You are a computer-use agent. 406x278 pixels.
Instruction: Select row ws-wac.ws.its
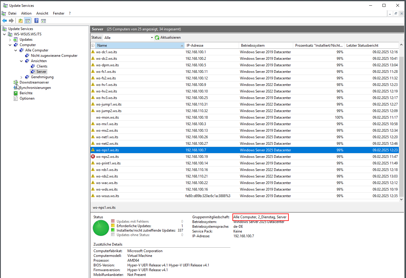[244, 183]
